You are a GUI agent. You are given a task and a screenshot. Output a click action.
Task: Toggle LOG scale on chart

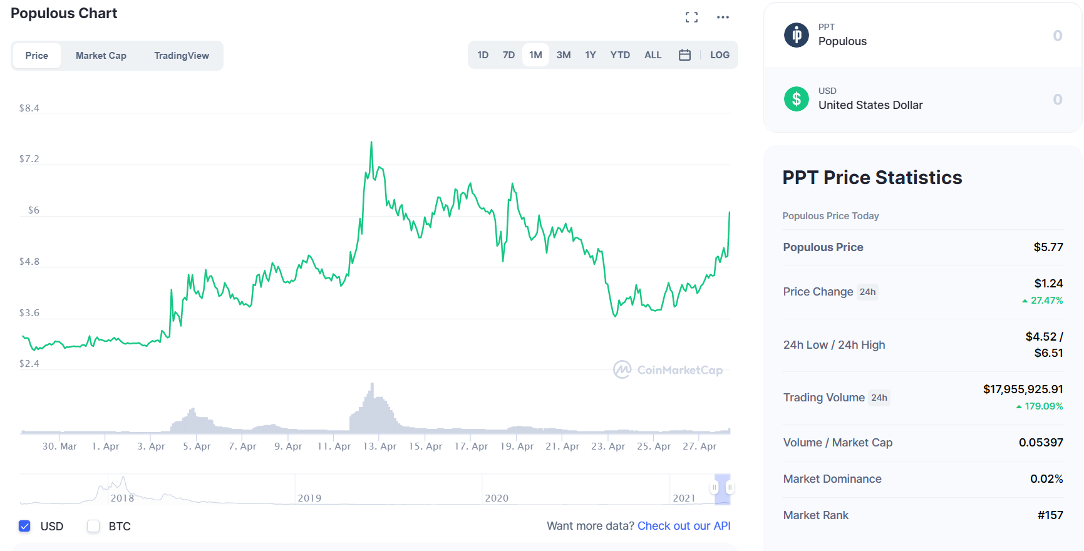click(720, 55)
